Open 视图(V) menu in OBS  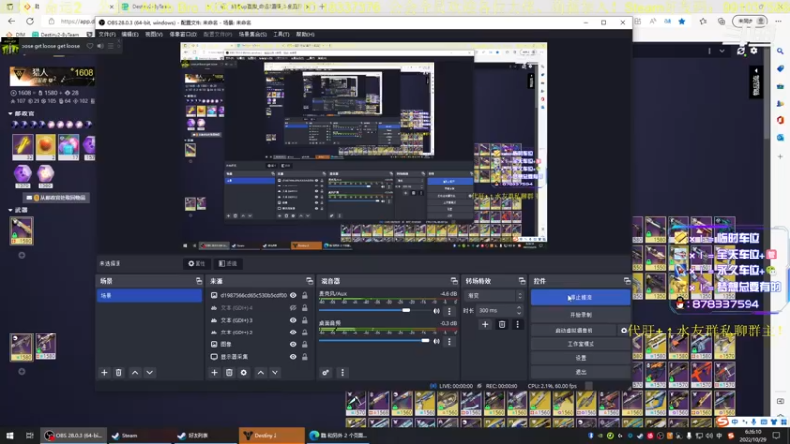pyautogui.click(x=154, y=35)
